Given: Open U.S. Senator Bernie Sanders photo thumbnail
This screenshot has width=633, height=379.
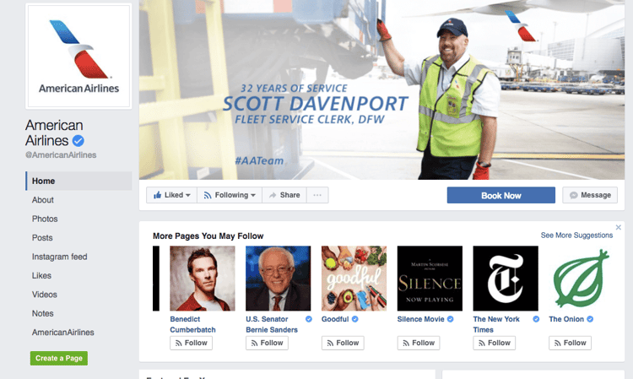Looking at the screenshot, I should (279, 279).
